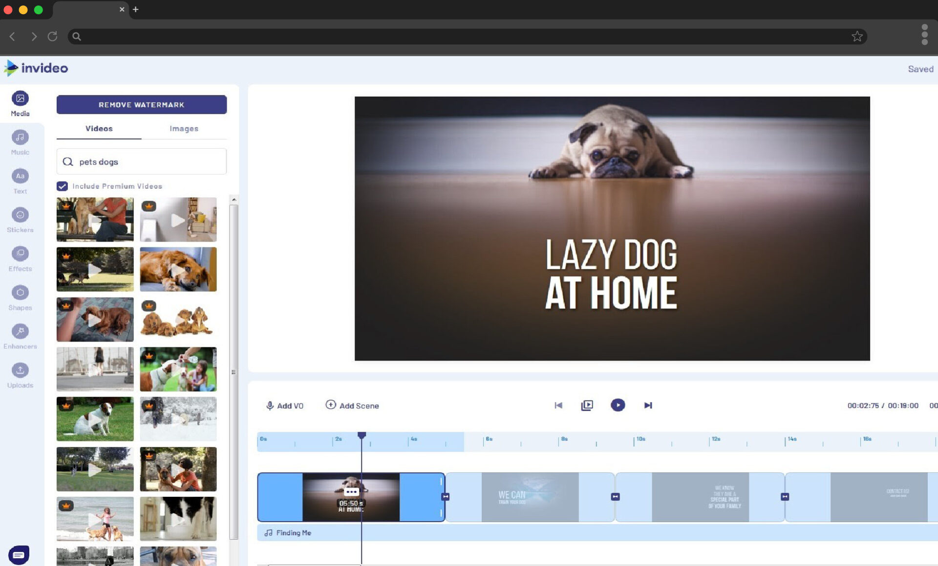Click the timeline playhead marker
The image size is (938, 566).
click(362, 435)
